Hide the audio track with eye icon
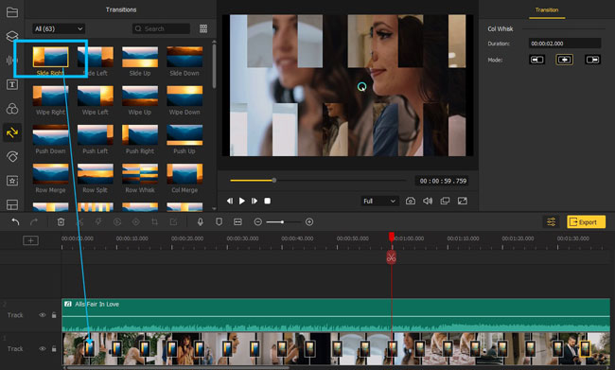Image resolution: width=615 pixels, height=370 pixels. point(42,315)
